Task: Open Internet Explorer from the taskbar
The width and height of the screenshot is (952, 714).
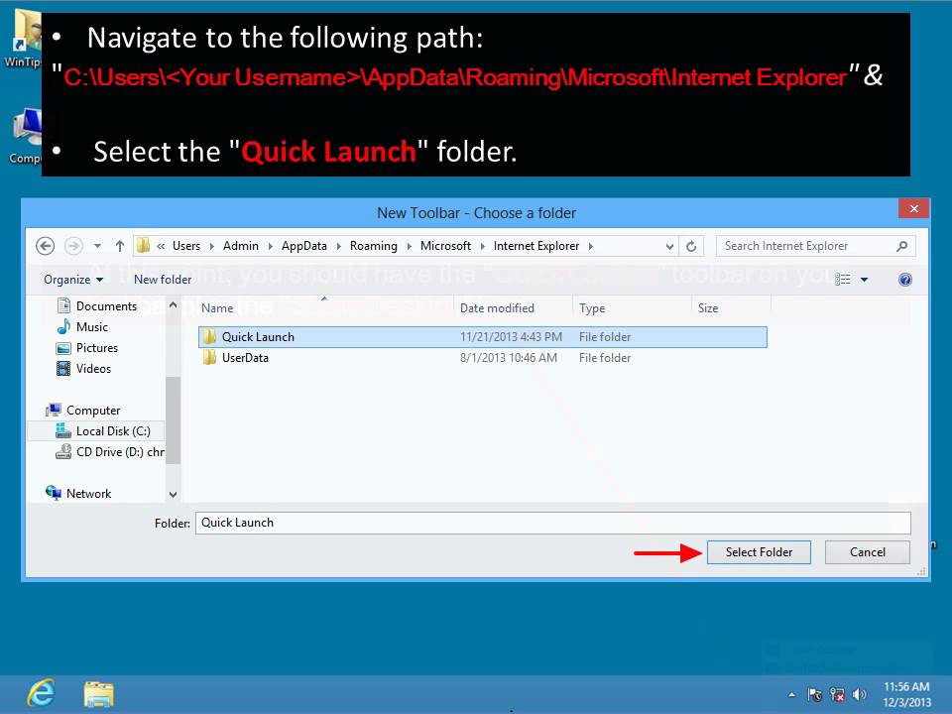Action: point(41,693)
